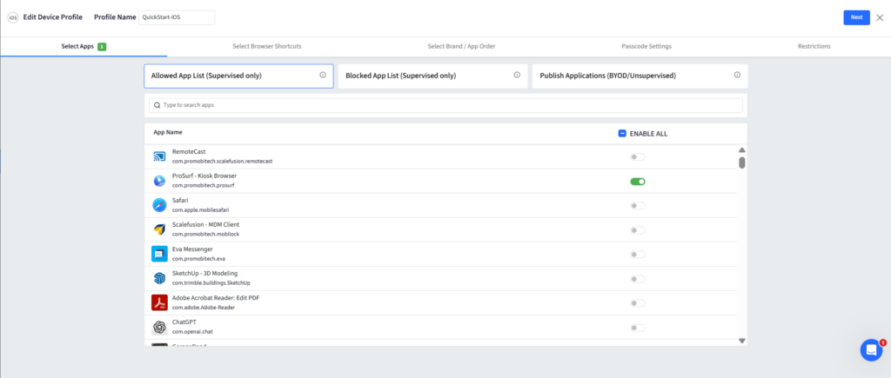Click info icon on Blocked App List
Image resolution: width=891 pixels, height=378 pixels.
(517, 75)
